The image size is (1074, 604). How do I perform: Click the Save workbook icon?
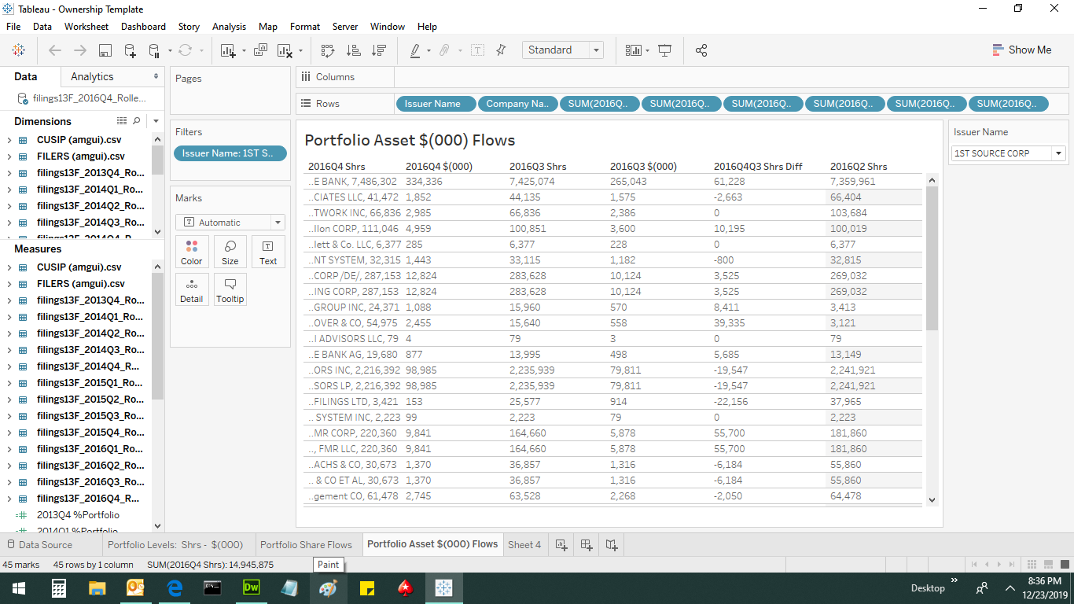tap(105, 50)
